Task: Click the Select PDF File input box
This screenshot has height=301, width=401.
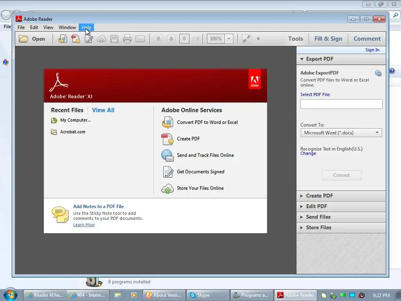Action: click(x=341, y=104)
